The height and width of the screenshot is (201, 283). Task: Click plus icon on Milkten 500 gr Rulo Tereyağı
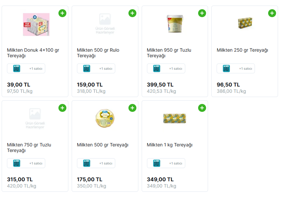tap(132, 13)
